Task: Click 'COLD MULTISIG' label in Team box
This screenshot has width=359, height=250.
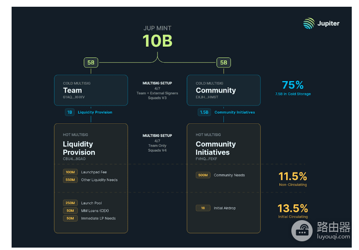Action: tap(77, 83)
